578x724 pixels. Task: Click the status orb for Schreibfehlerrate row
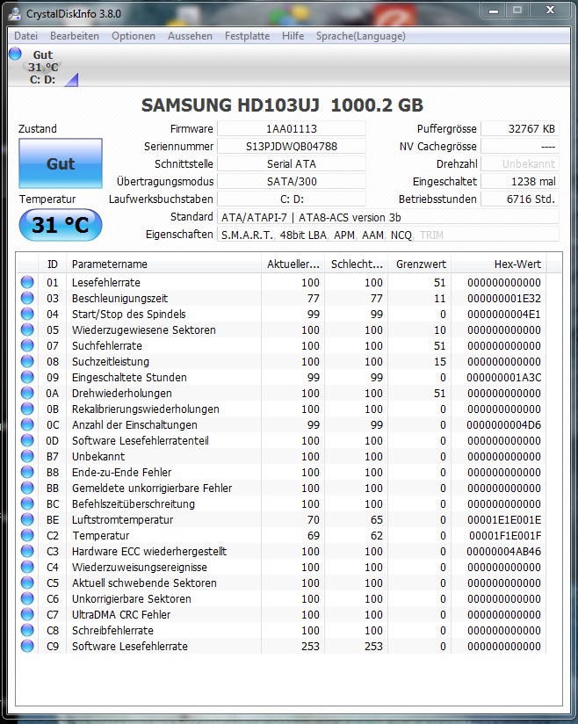27,630
